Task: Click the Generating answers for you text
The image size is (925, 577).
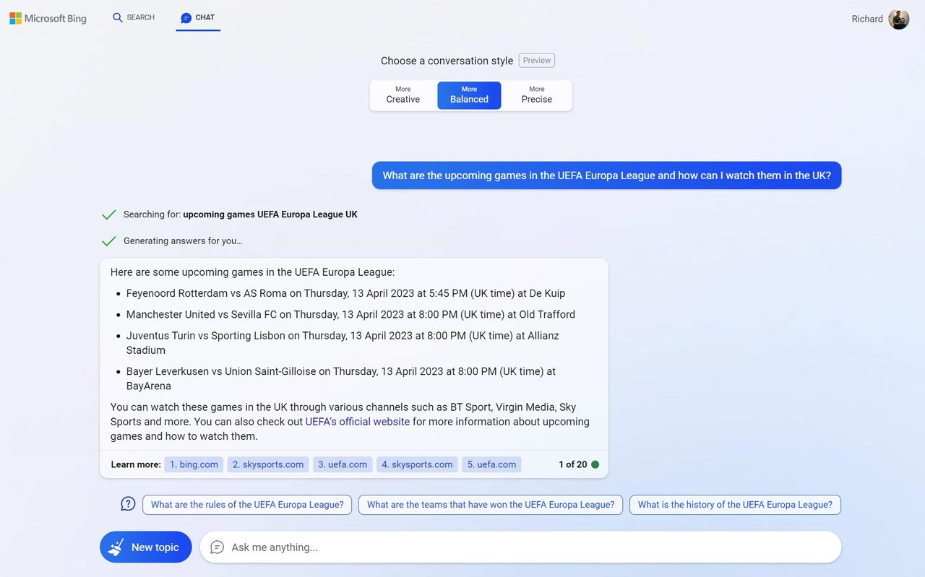Action: click(183, 241)
